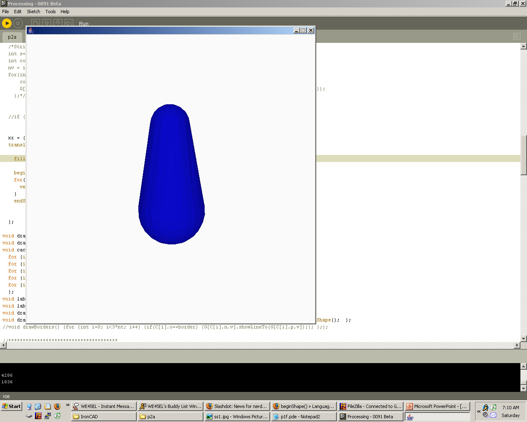Open the Windows Start menu
This screenshot has height=422, width=527.
point(11,406)
